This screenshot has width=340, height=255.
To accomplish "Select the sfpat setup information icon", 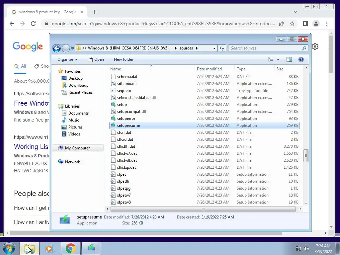I will (113, 174).
